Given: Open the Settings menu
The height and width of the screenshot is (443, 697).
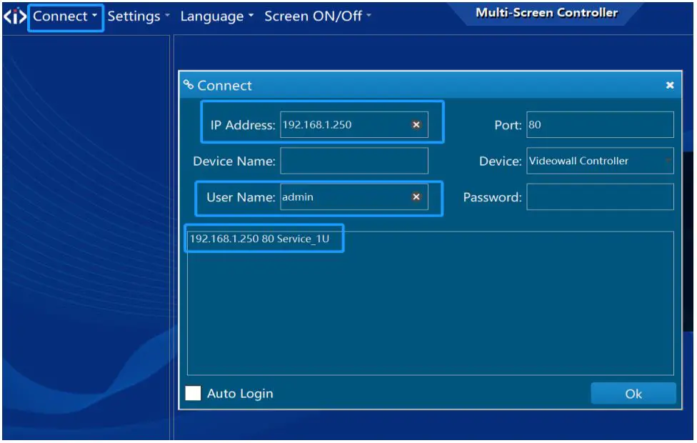Looking at the screenshot, I should [x=135, y=16].
